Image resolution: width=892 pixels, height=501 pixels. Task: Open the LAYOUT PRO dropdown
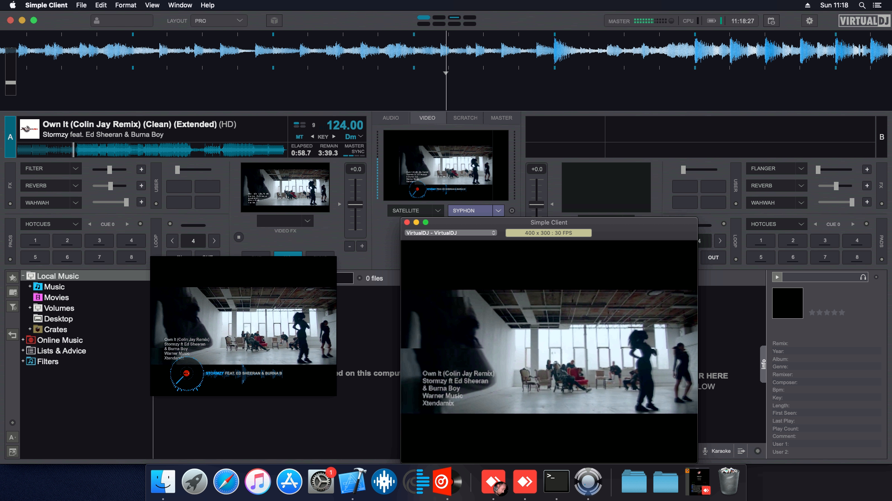point(219,21)
